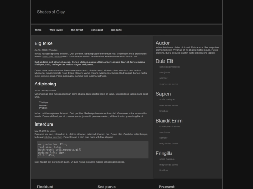This screenshot has height=189, width=253.
Task: Open 'consequat molestie' under Duis Elit
Action: click(170, 67)
